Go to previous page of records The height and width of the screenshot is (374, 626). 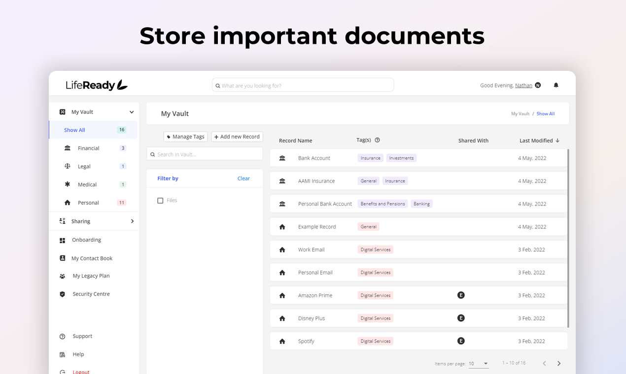544,364
